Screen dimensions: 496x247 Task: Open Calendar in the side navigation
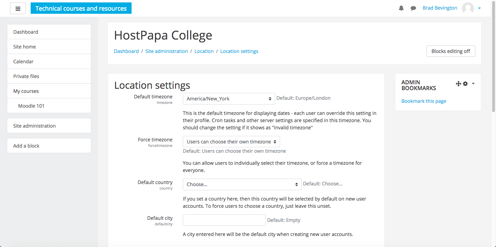tap(49, 62)
